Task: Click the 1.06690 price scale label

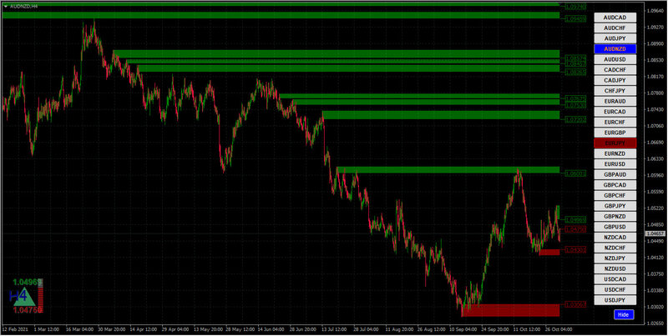Action: click(x=654, y=143)
